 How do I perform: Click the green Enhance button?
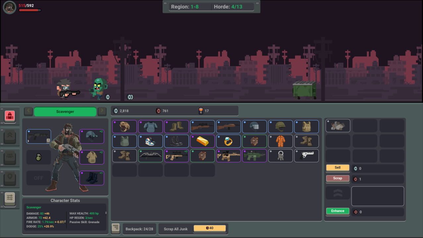(338, 211)
